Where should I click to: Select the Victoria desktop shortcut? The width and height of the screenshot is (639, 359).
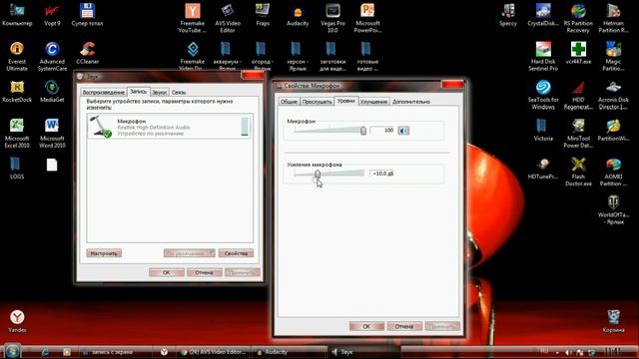click(543, 130)
